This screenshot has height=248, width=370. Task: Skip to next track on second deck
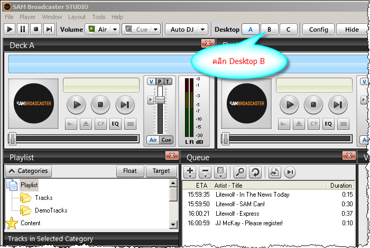pos(338,105)
